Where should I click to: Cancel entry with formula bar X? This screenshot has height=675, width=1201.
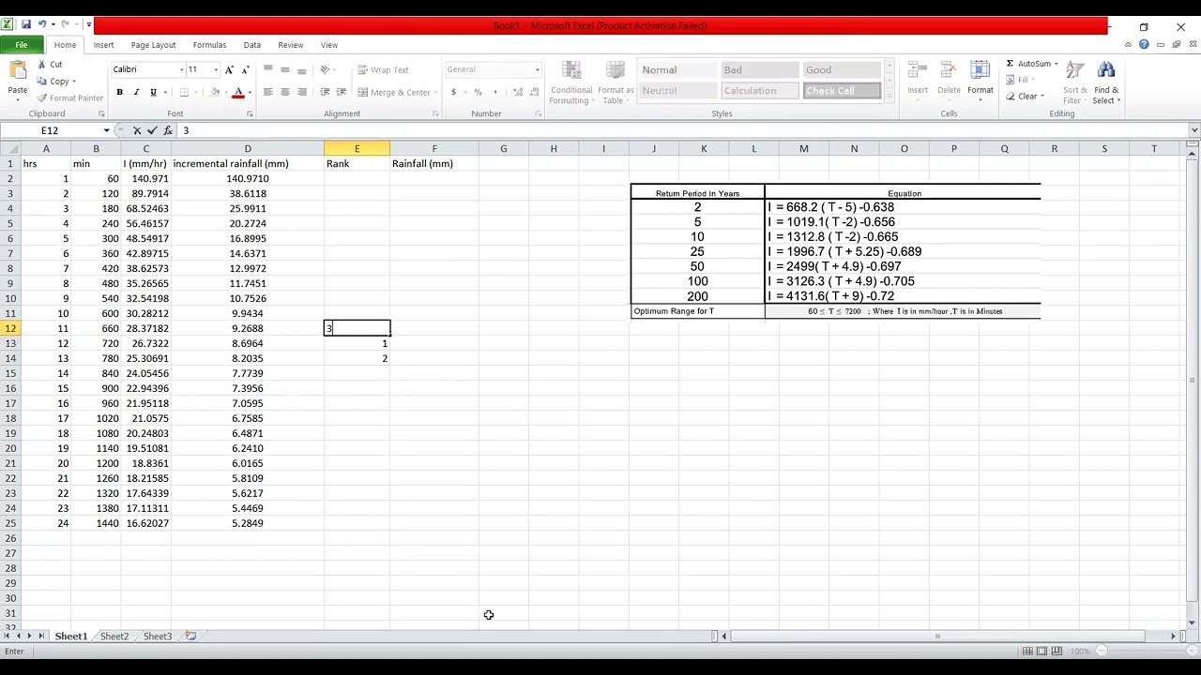[x=137, y=130]
